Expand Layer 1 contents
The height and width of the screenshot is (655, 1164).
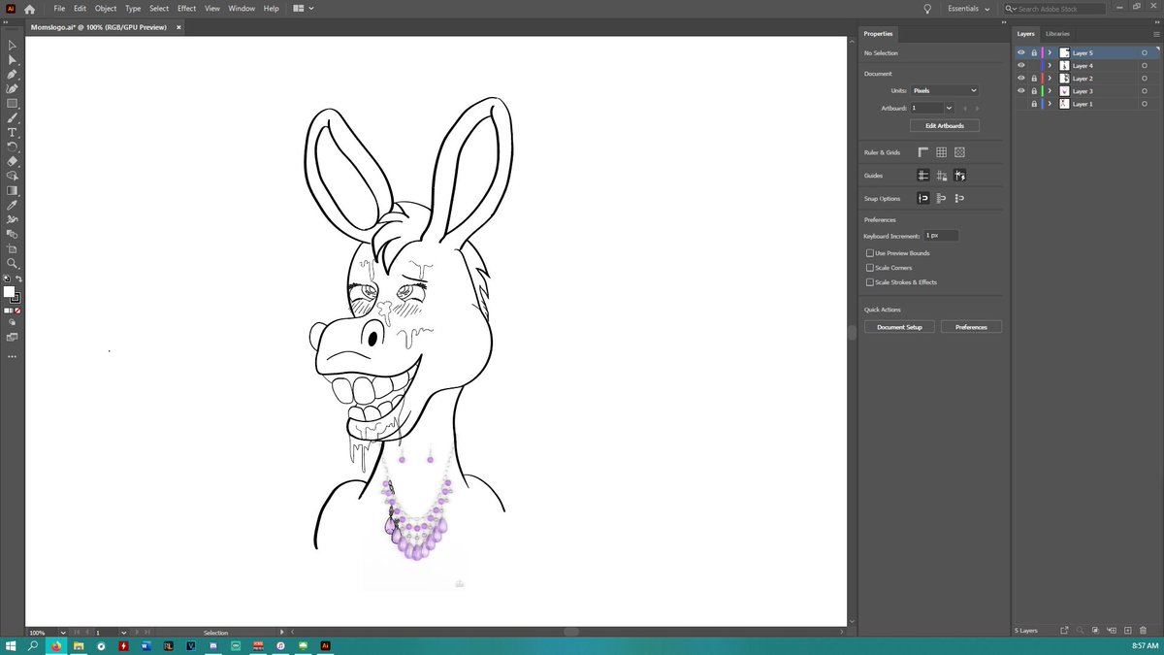pyautogui.click(x=1050, y=104)
